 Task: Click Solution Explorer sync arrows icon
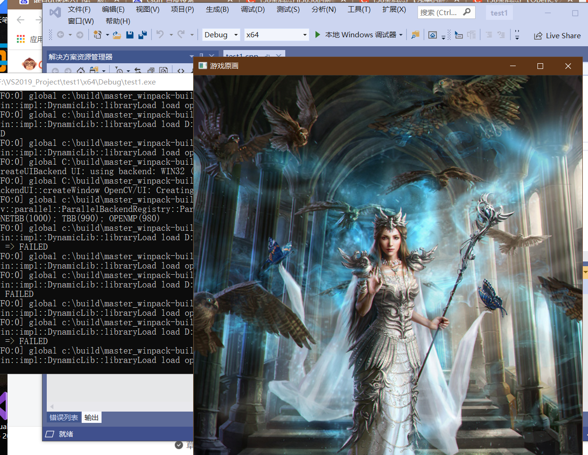coord(138,71)
